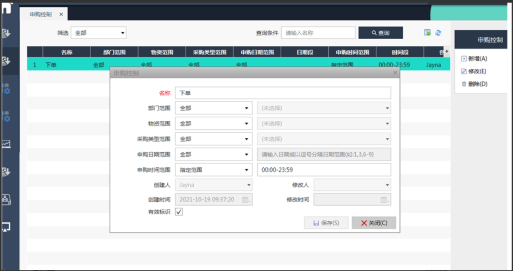Close the 申购控制 tab with its X
The width and height of the screenshot is (513, 271).
pos(61,14)
